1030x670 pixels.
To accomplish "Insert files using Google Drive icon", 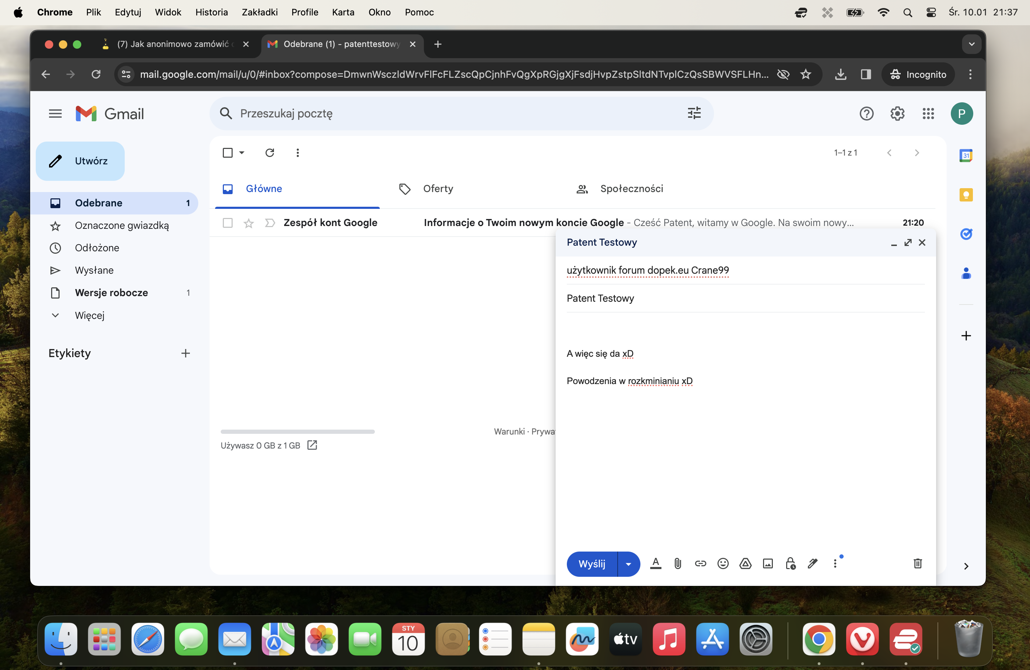I will pos(745,563).
